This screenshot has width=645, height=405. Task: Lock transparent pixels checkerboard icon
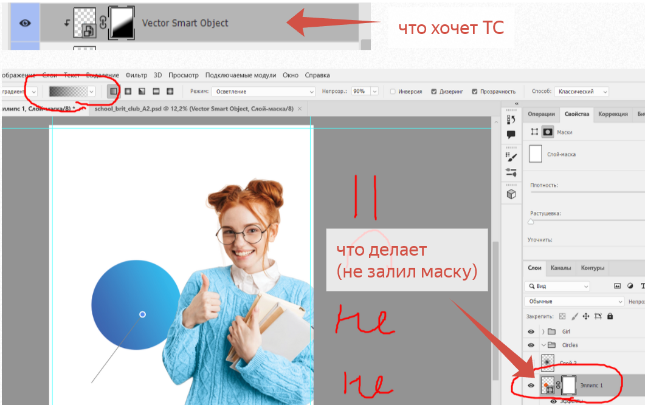coord(562,316)
